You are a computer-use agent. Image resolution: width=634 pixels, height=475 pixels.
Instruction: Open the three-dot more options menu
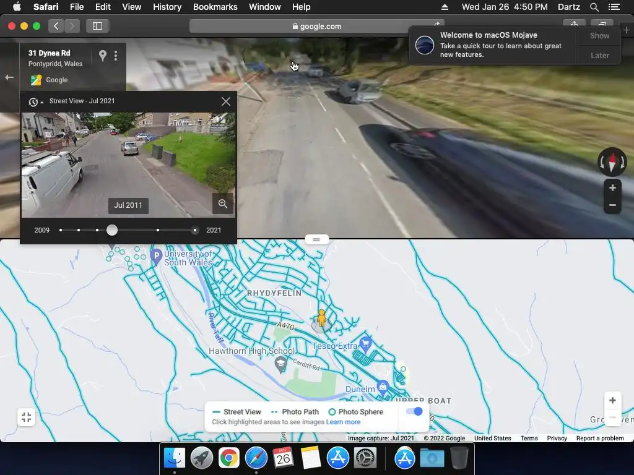coord(116,56)
